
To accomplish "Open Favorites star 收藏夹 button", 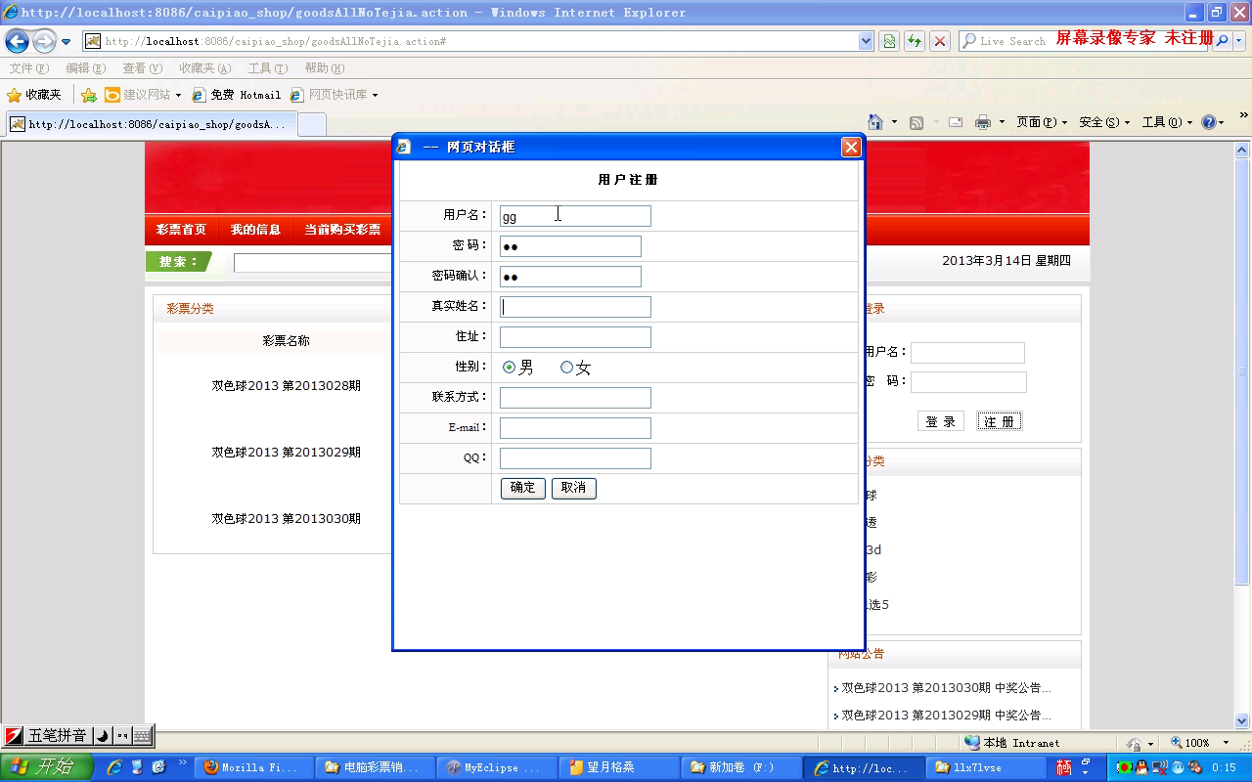I will [34, 95].
